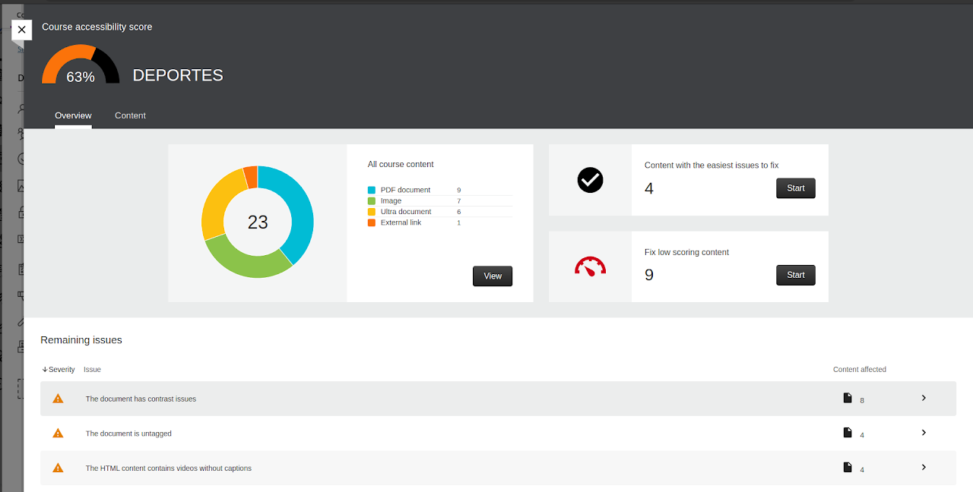Open 'The document is untagged' row
This screenshot has height=492, width=973.
click(498, 434)
